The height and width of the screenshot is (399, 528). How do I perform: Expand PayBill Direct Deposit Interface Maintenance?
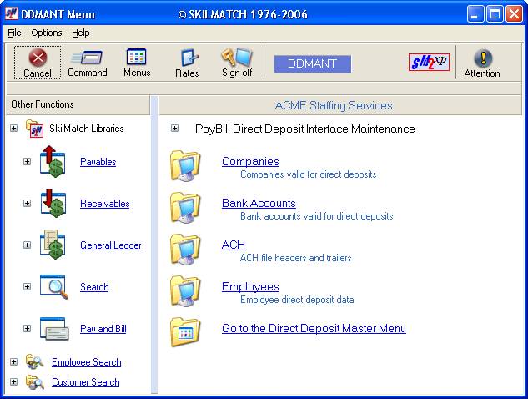coord(174,128)
